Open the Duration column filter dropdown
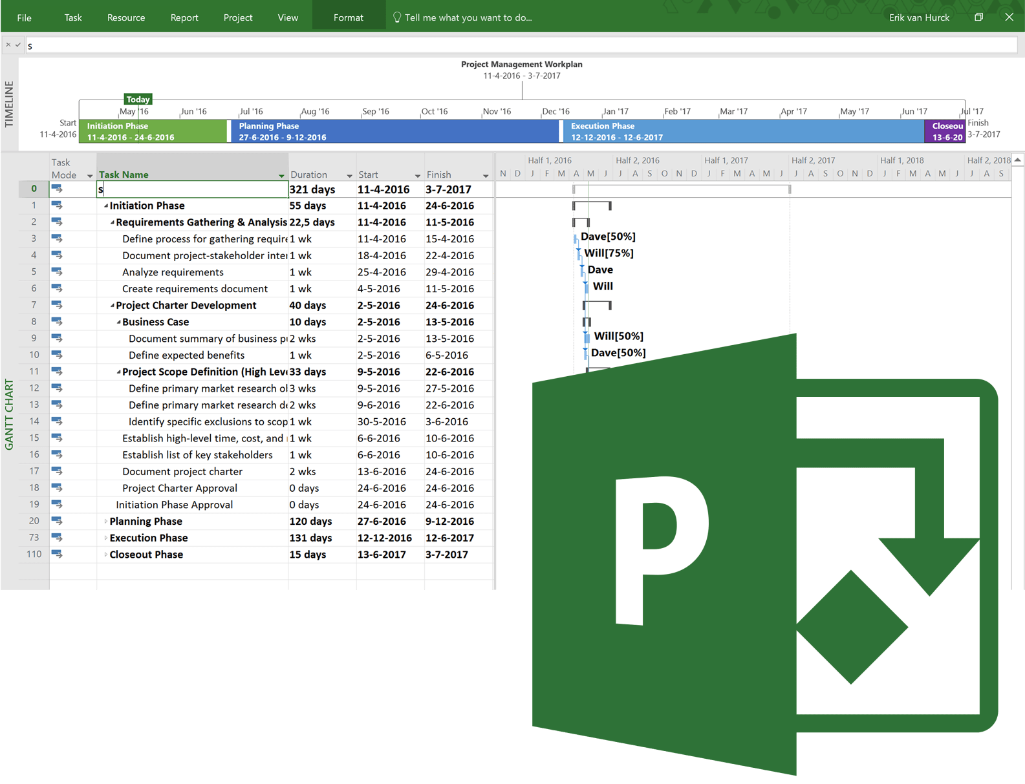The height and width of the screenshot is (784, 1025). point(349,176)
